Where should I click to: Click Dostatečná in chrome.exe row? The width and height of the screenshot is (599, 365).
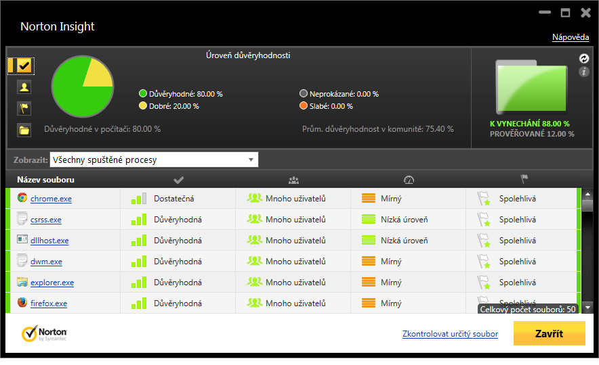pyautogui.click(x=174, y=199)
